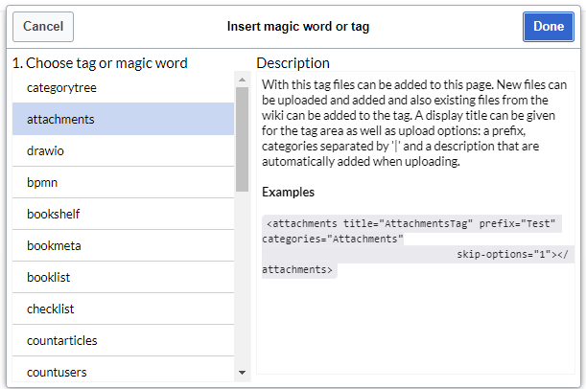Select the checklist tag
The image size is (586, 389).
123,309
